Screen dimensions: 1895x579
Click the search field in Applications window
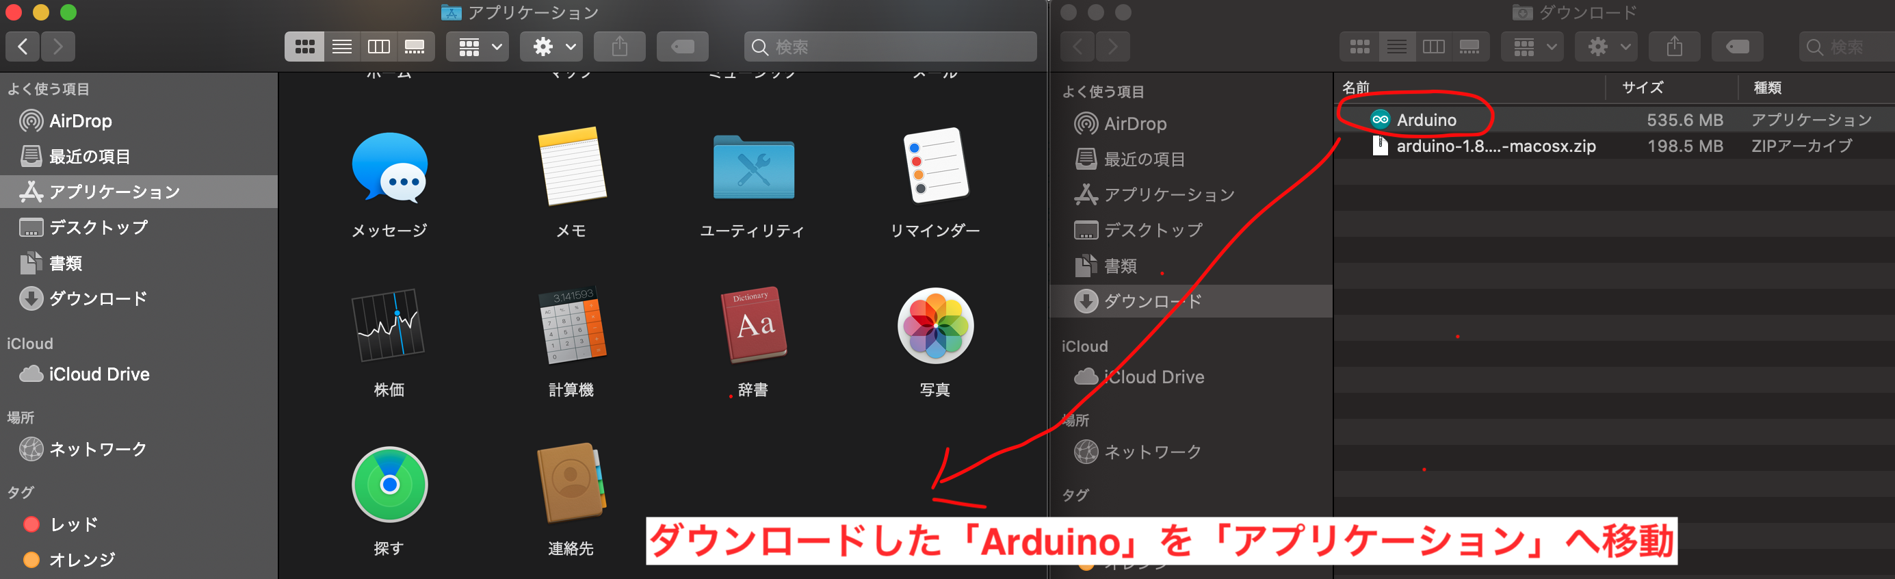(890, 47)
